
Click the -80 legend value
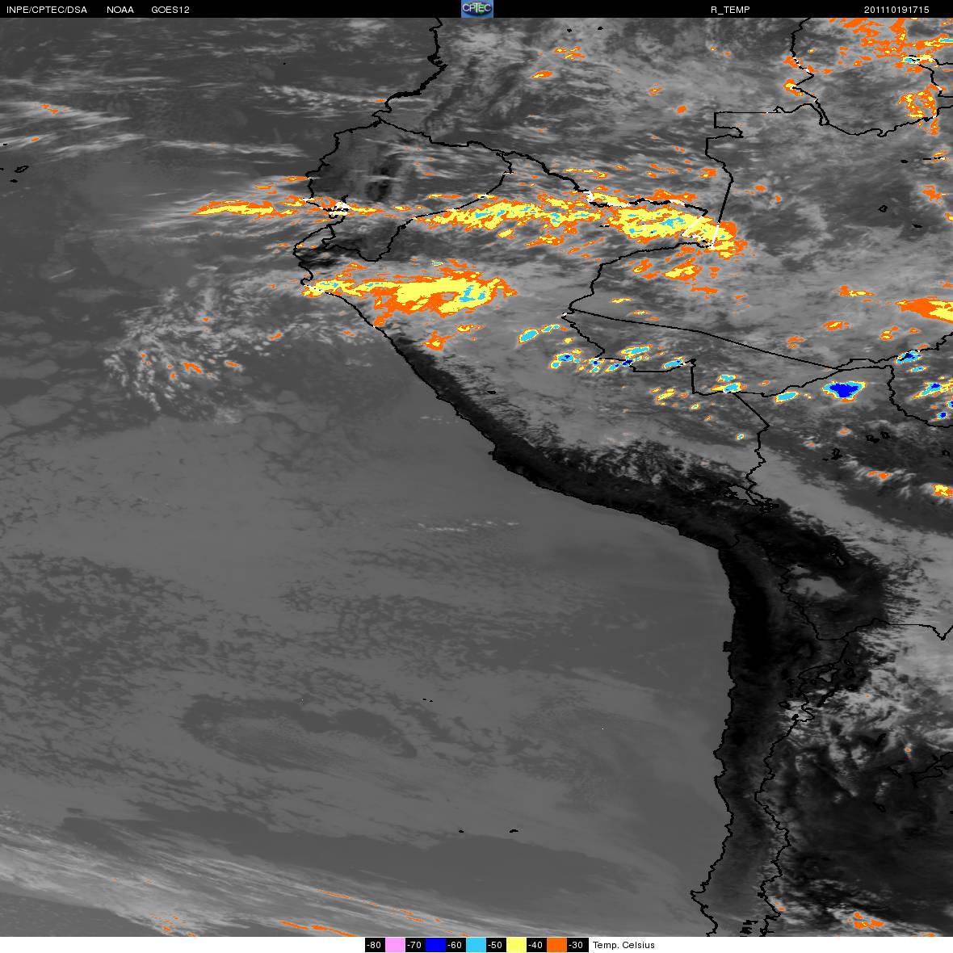point(375,945)
